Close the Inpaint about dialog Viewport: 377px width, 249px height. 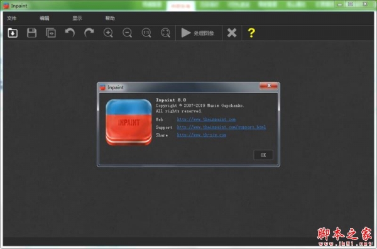click(269, 86)
